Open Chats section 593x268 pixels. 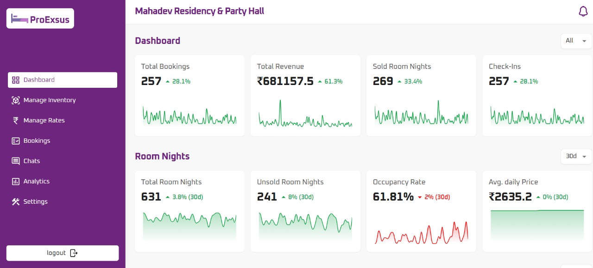(x=63, y=161)
